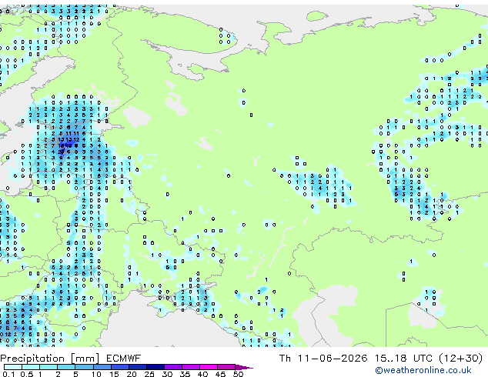Click the 40–45 mm magenta legend swatch
The width and height of the screenshot is (488, 377).
[x=209, y=367]
